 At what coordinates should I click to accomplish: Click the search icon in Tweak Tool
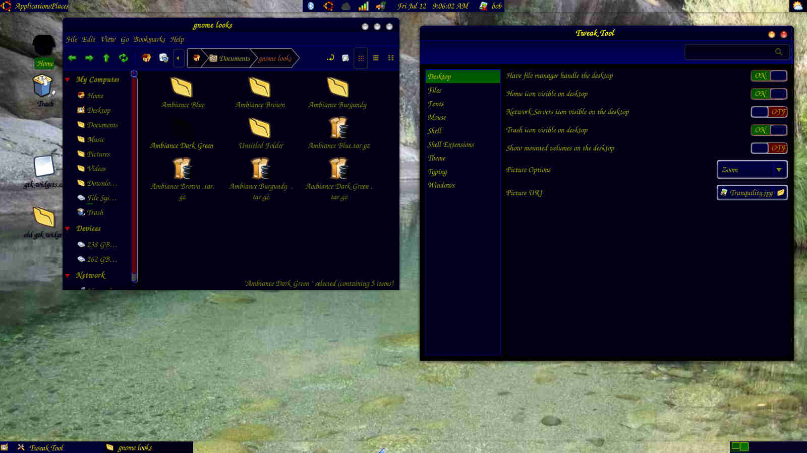click(x=779, y=52)
